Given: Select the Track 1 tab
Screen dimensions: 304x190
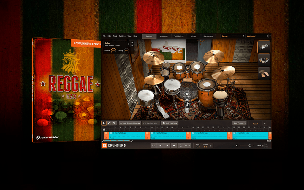Looking at the screenshot, I should [x=255, y=123].
